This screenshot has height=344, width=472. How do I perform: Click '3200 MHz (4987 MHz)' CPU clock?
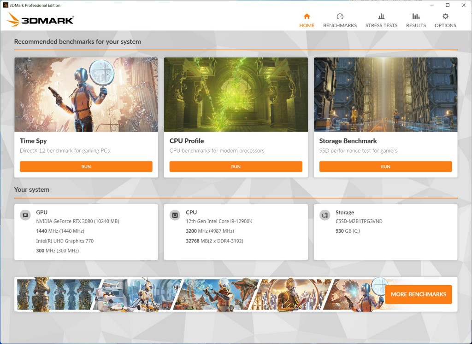click(210, 231)
